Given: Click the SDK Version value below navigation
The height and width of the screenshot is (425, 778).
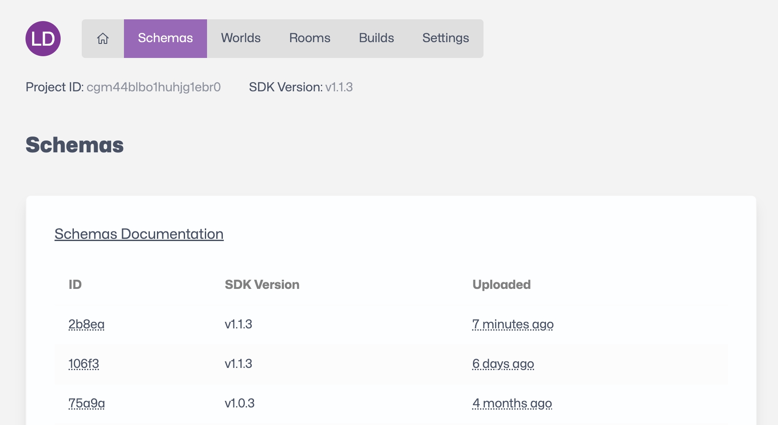Looking at the screenshot, I should (x=339, y=87).
